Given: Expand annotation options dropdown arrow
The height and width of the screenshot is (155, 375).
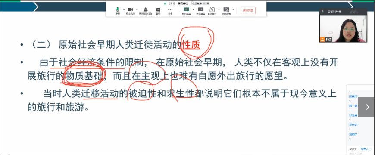Looking at the screenshot, I should click(x=219, y=9).
